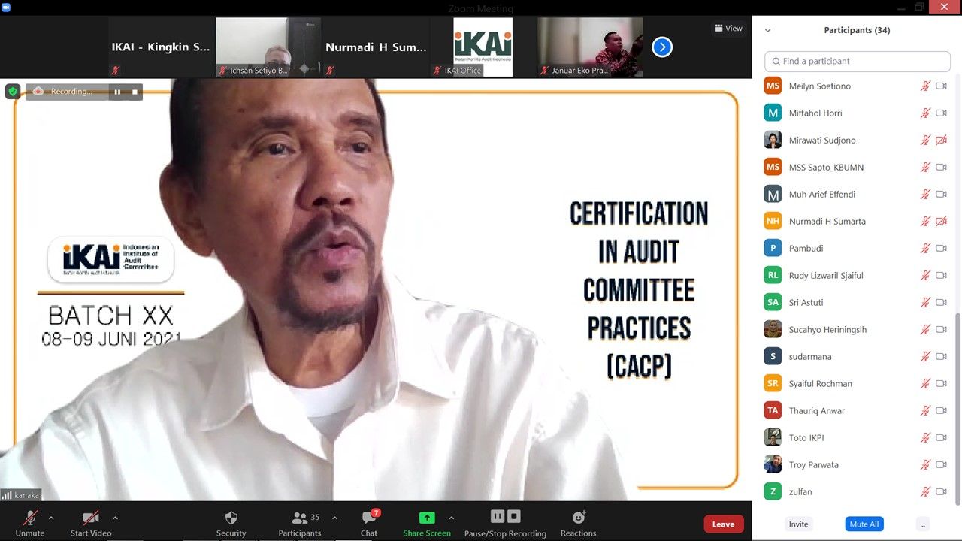The height and width of the screenshot is (541, 962).
Task: Click the Invite button
Action: tap(798, 524)
